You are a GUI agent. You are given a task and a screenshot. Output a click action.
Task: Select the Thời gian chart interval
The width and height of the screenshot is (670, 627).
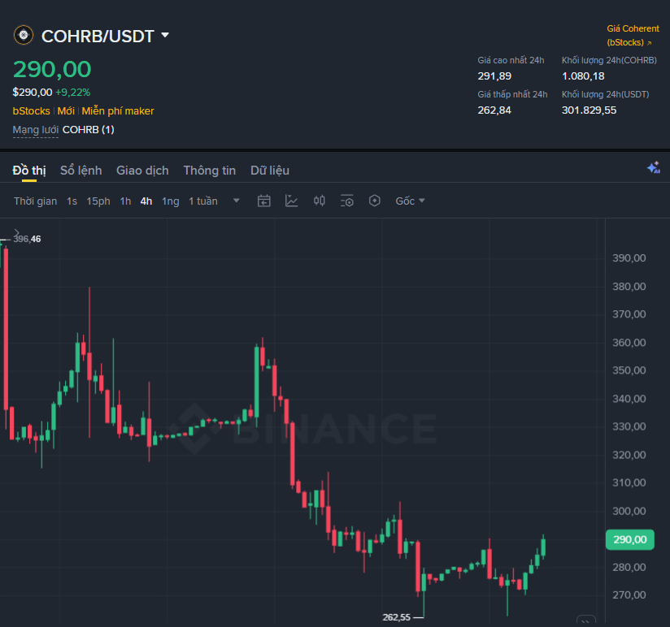[35, 201]
